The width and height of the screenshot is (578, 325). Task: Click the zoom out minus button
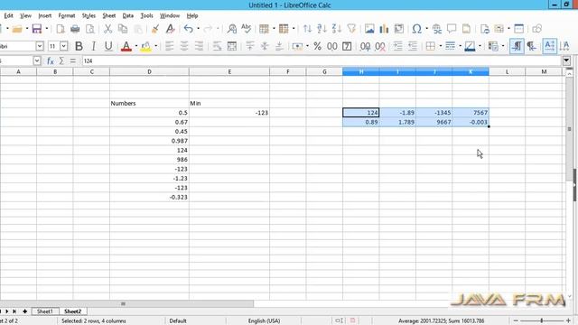516,321
